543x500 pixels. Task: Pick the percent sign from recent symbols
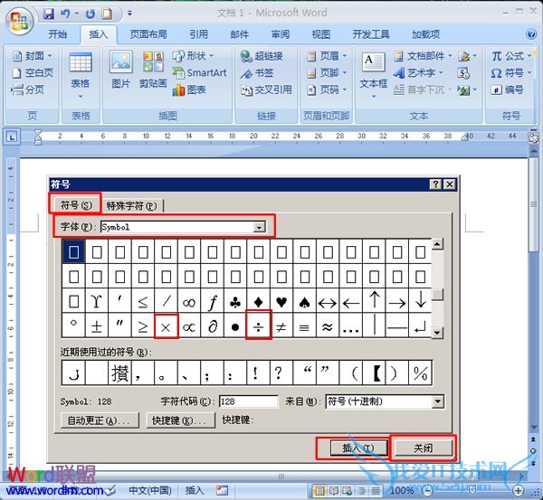(x=421, y=373)
